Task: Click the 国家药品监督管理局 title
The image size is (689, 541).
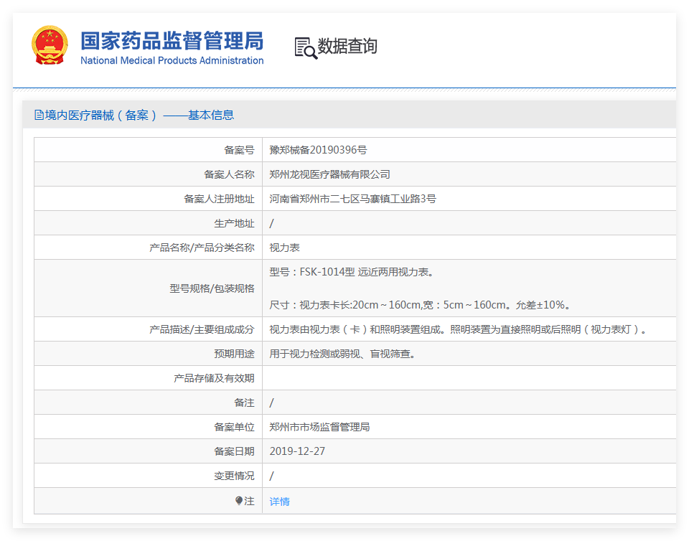Action: coord(172,39)
